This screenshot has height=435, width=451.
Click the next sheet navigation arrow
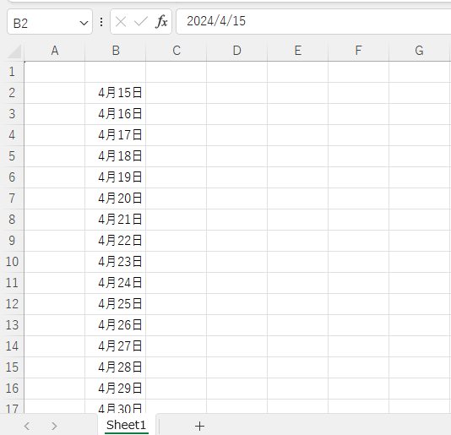pos(54,426)
